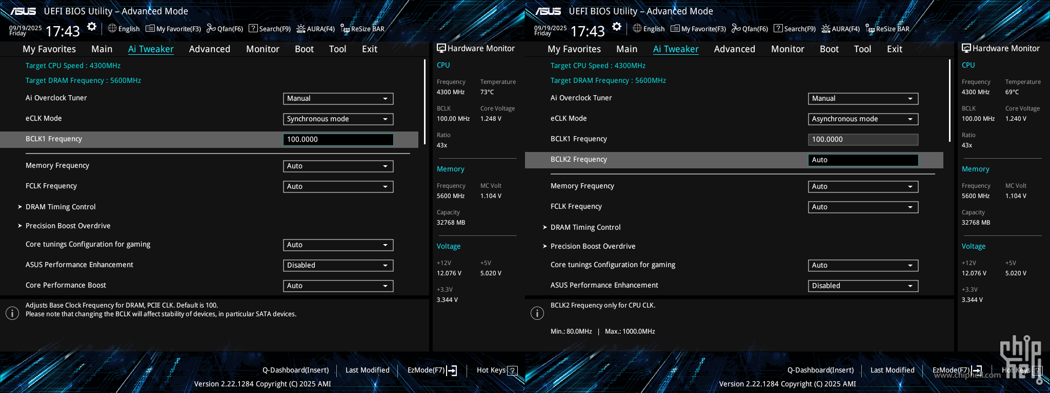Open Ai Overclock Tuner dropdown in left window

[338, 98]
